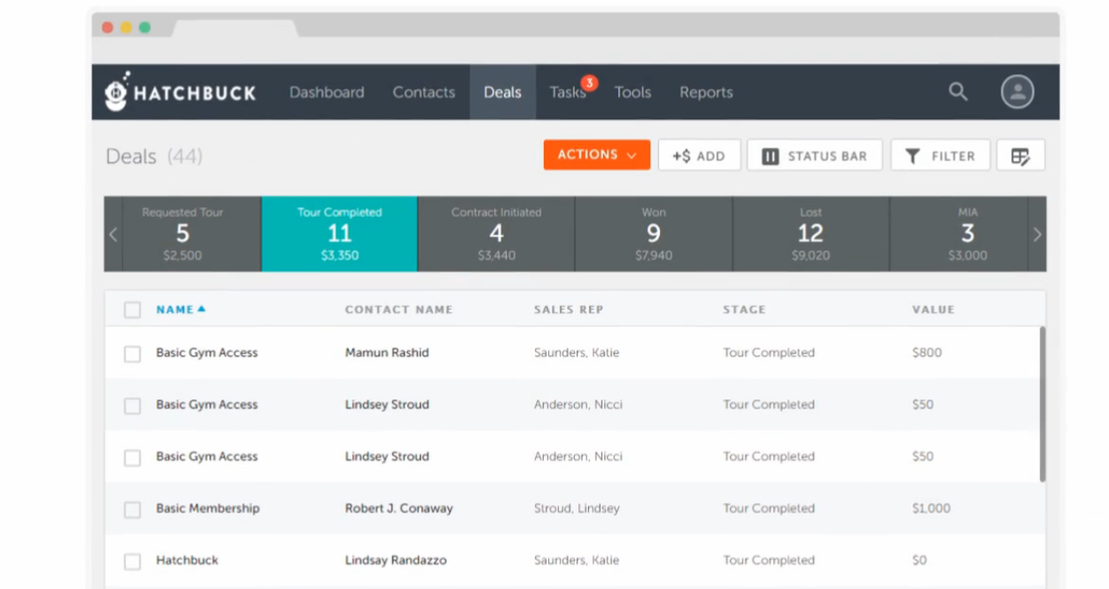Open the Filter button
The height and width of the screenshot is (589, 1109).
tap(940, 156)
